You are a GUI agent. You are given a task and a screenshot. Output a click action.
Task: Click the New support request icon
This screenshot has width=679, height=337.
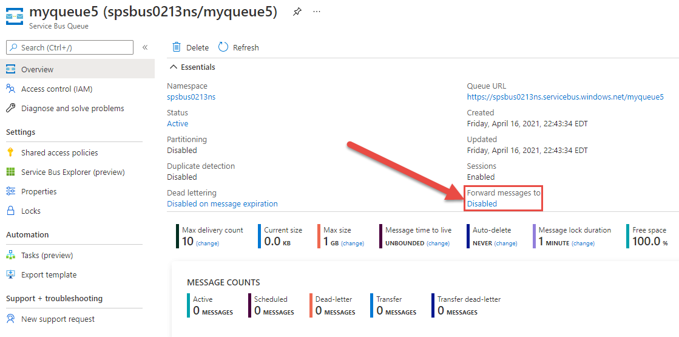(x=11, y=319)
